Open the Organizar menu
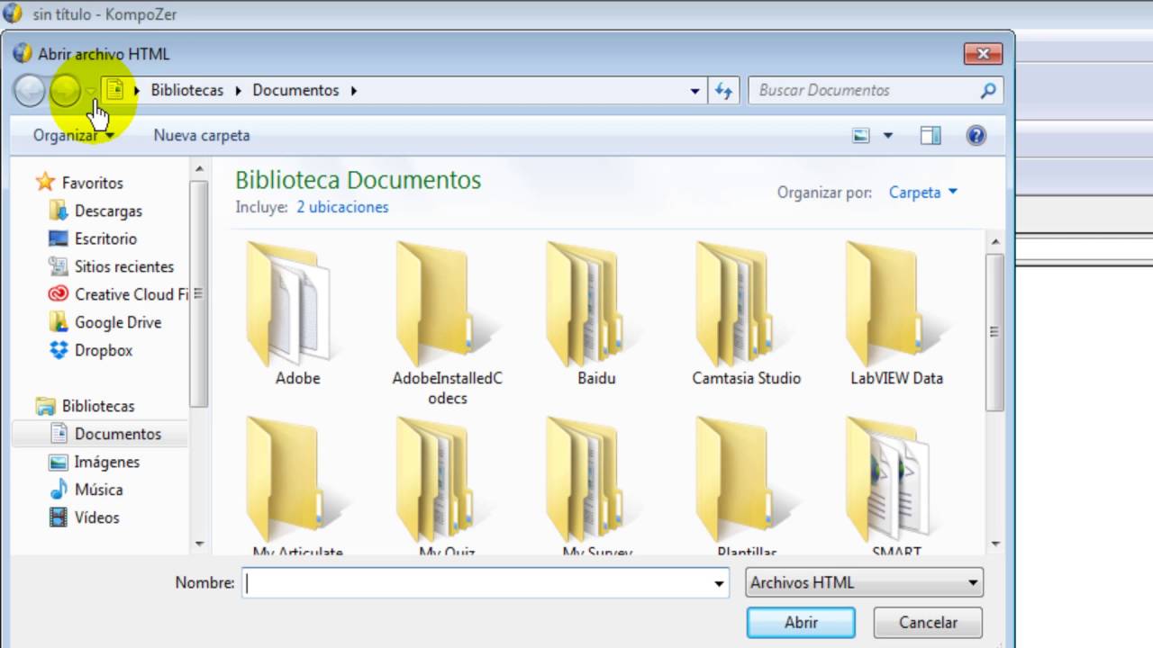 point(74,135)
